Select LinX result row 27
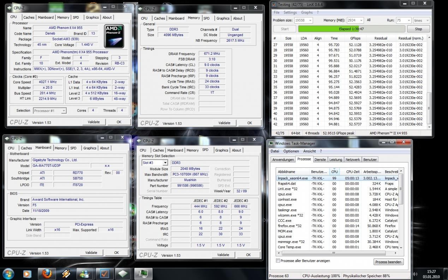Viewport: 448px width, 280px height. click(349, 45)
